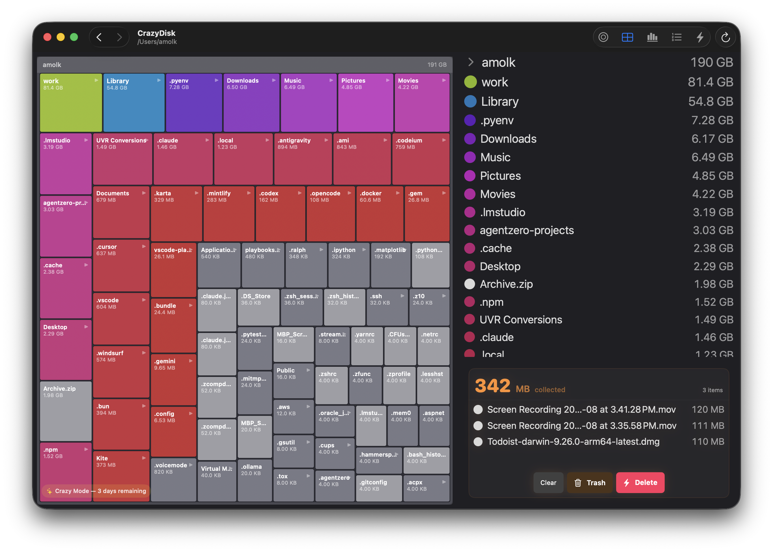Open the numbered list view icon

point(676,37)
